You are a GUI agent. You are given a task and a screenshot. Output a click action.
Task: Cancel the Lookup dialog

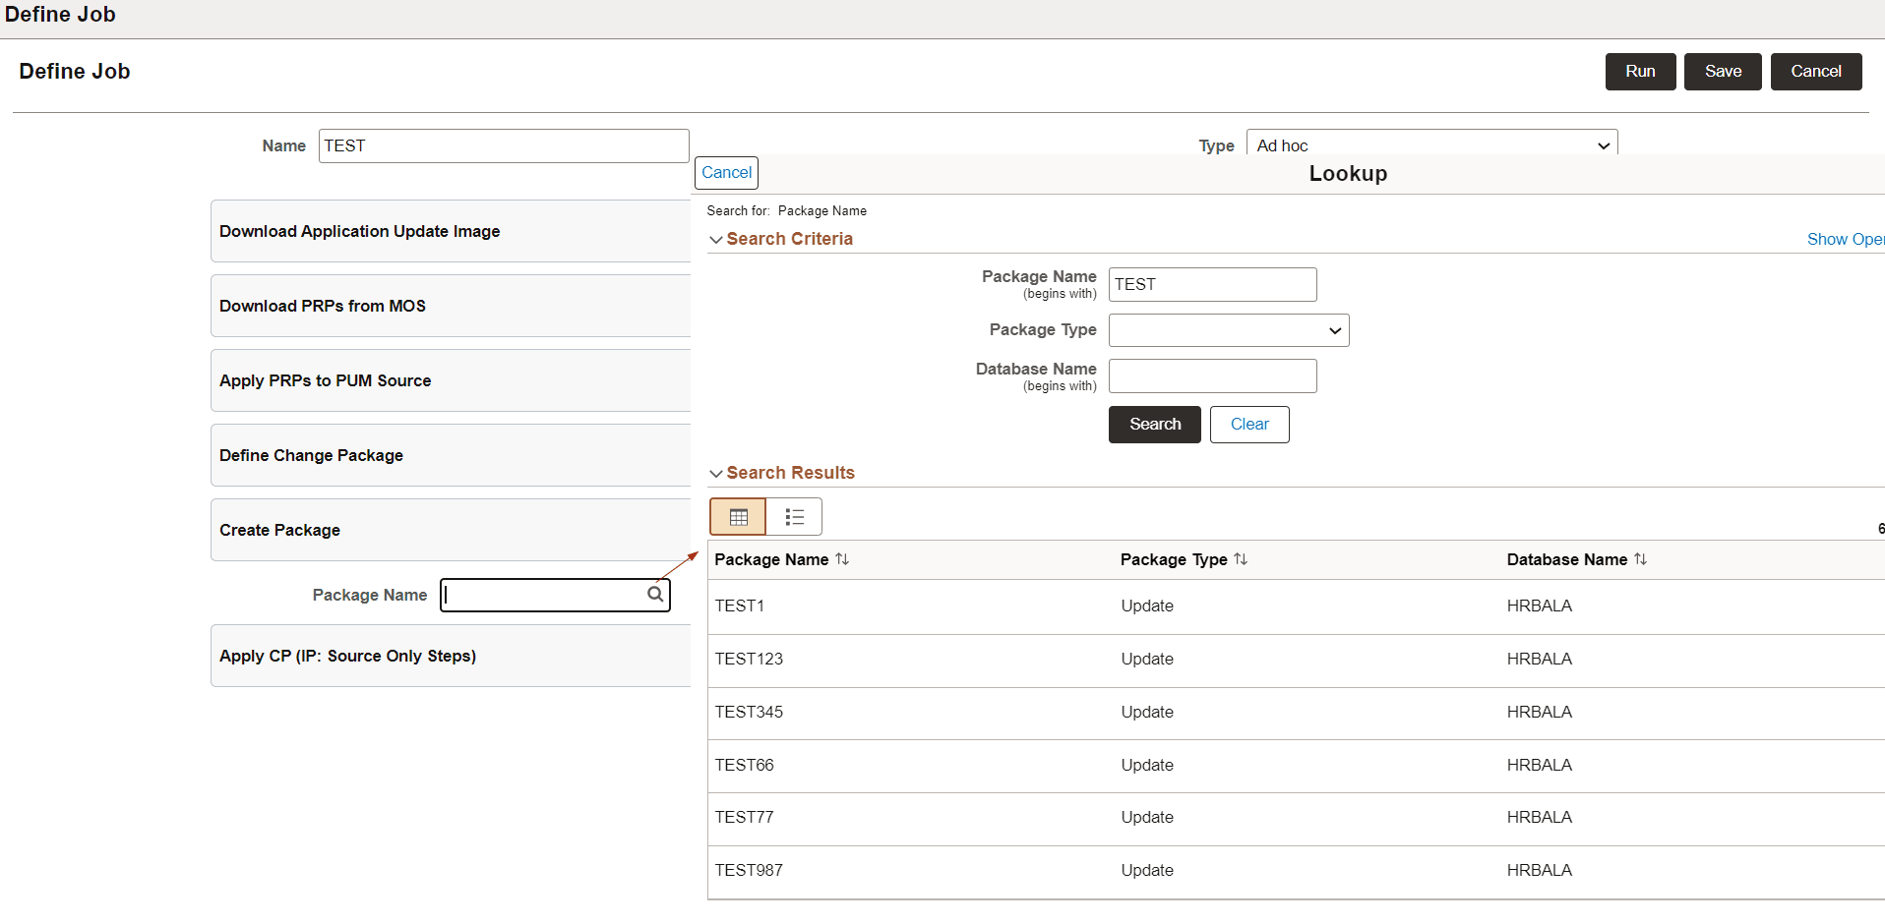(x=726, y=172)
